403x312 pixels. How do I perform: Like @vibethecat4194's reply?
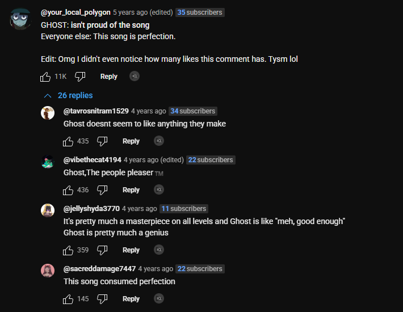(68, 189)
